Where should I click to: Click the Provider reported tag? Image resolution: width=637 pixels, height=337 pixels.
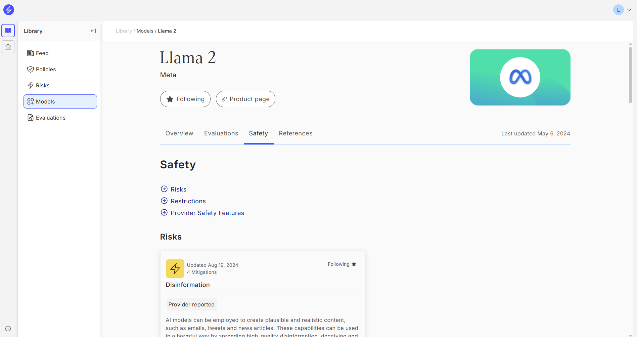(191, 304)
